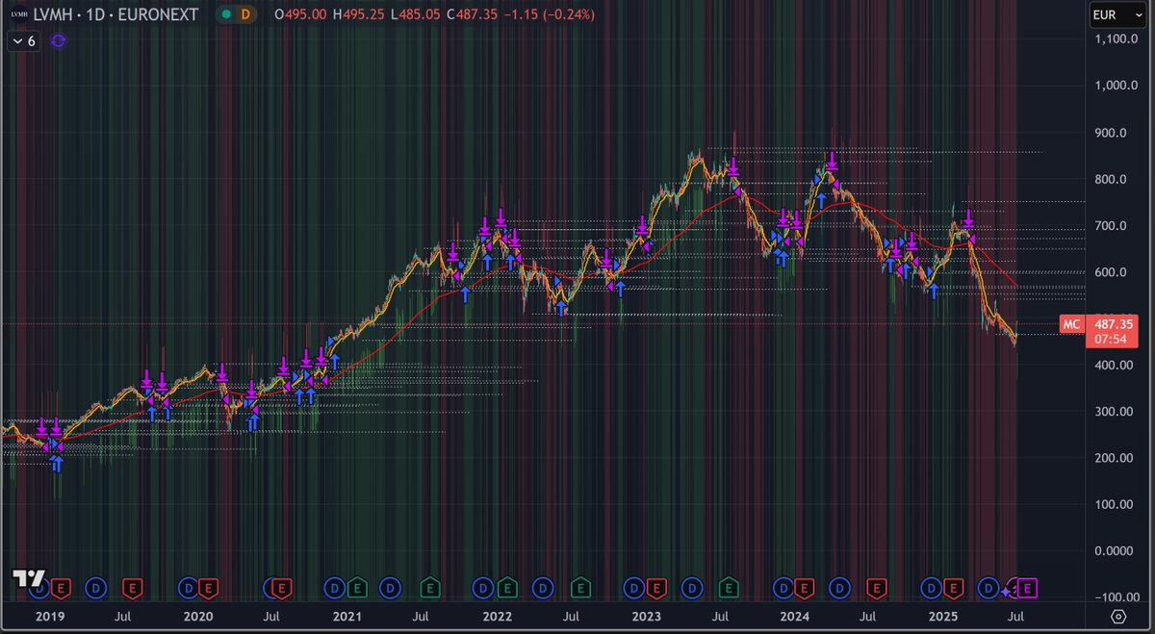Click the 2025 label on the time axis
1155x634 pixels.
(x=942, y=615)
